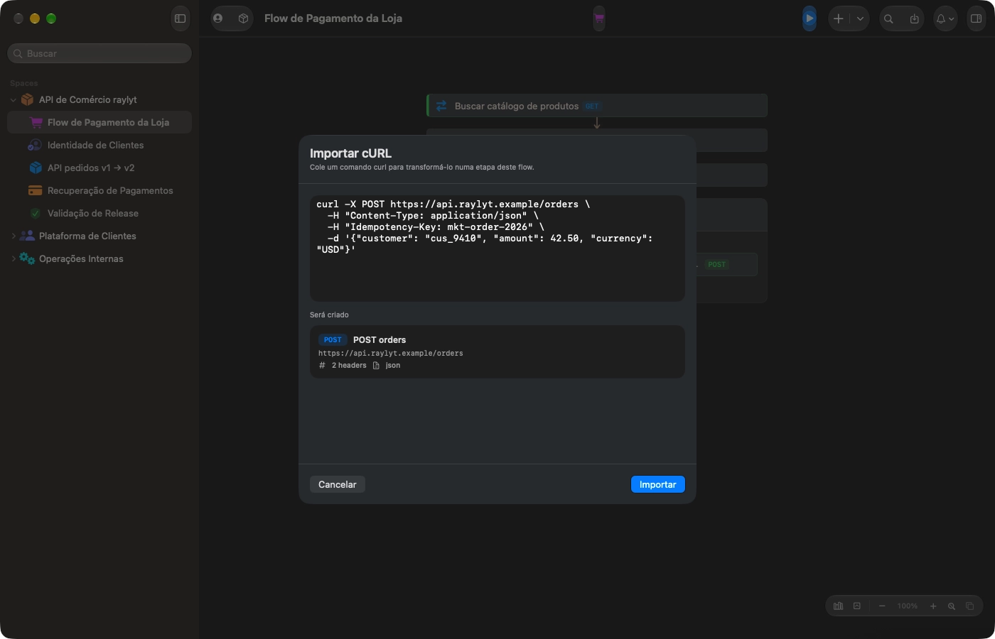
Task: Open the add step dropdown arrow
Action: pyautogui.click(x=860, y=18)
